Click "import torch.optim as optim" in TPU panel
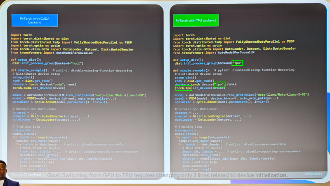The image size is (330, 186). (198, 46)
